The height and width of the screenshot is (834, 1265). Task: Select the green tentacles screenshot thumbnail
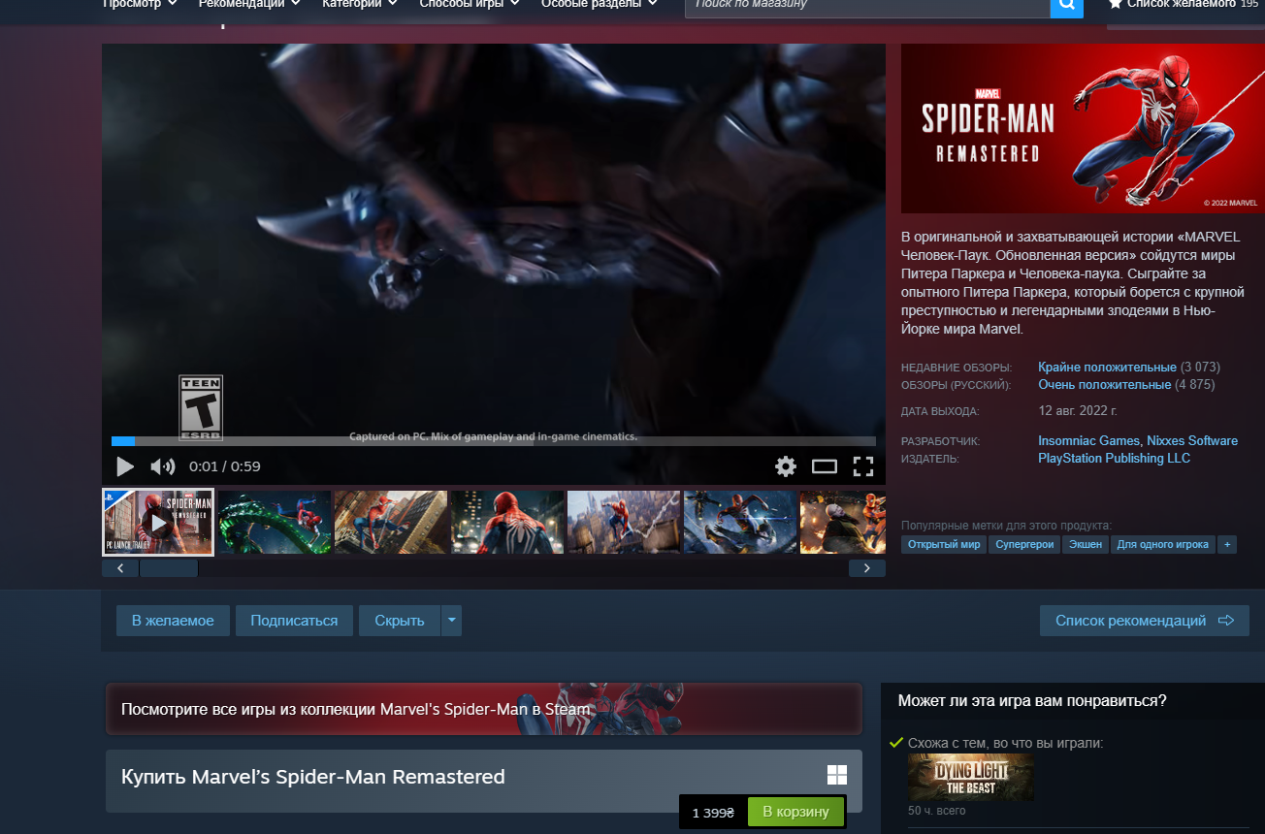[x=275, y=522]
